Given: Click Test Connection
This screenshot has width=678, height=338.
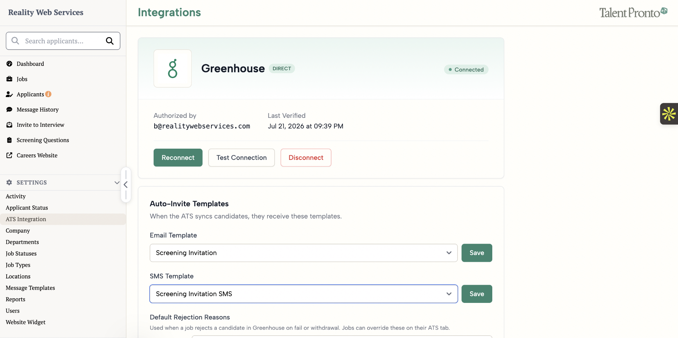Looking at the screenshot, I should [x=242, y=158].
